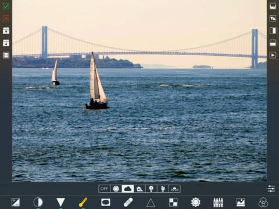Click the stacked panels icon in left sidebar
Screen dimensions: 279x209
click(x=6, y=55)
